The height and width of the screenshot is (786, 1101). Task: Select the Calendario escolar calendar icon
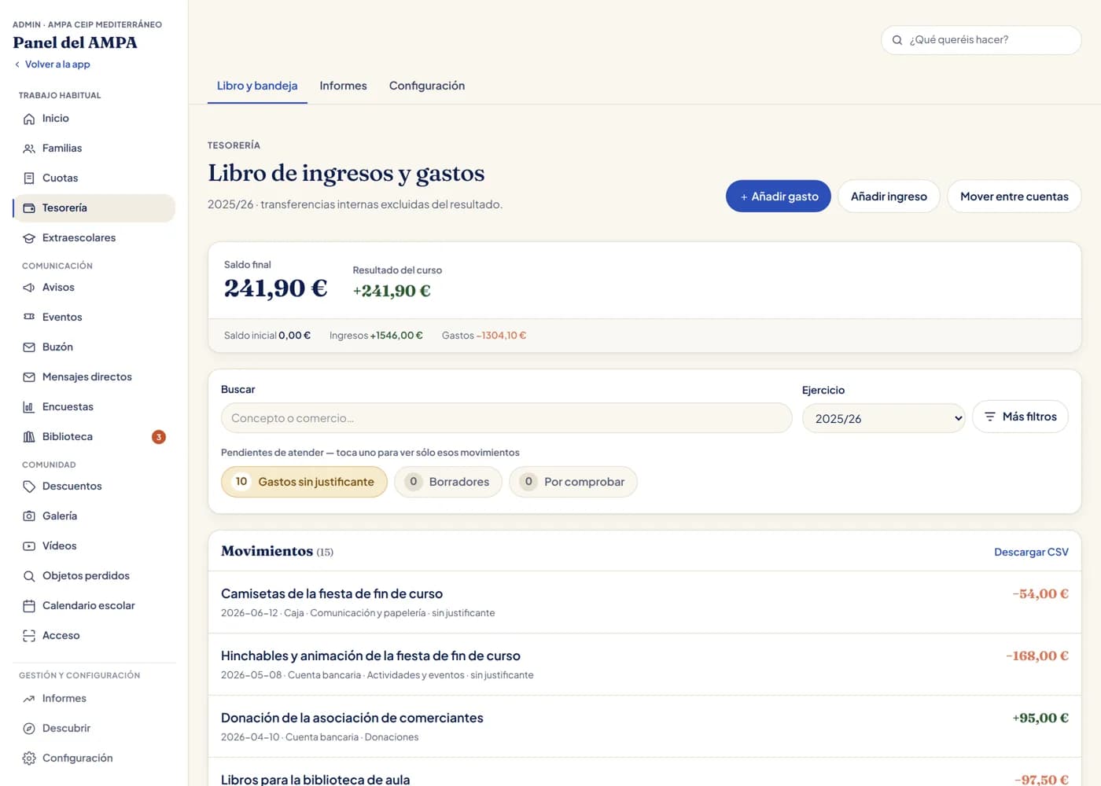[29, 606]
